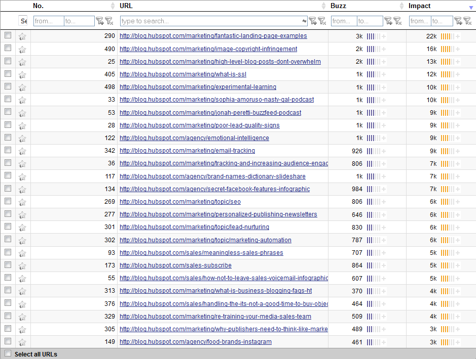Check the box for fantastic-landing-page-examples row
This screenshot has height=359, width=476.
(8, 35)
